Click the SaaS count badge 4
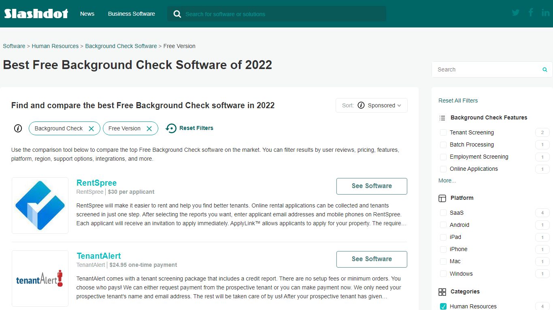The width and height of the screenshot is (553, 310). coord(542,213)
